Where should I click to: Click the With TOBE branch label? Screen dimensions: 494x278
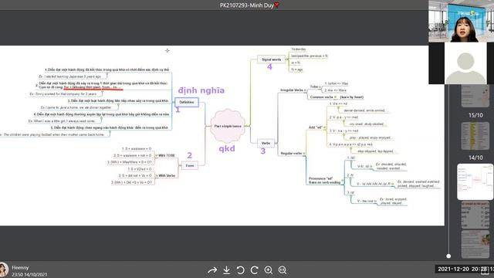[167, 155]
